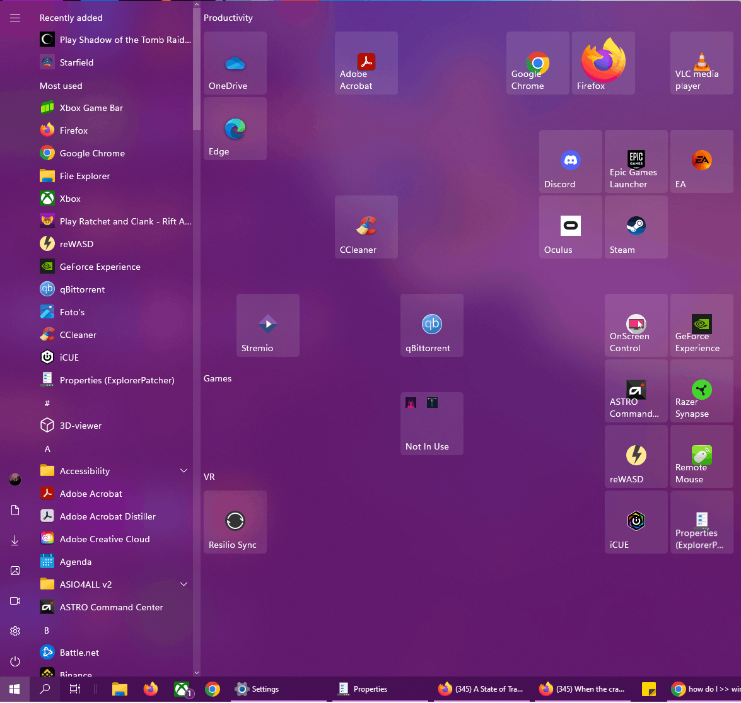Launch GeForce Experience tile
This screenshot has height=703, width=741.
(x=701, y=325)
